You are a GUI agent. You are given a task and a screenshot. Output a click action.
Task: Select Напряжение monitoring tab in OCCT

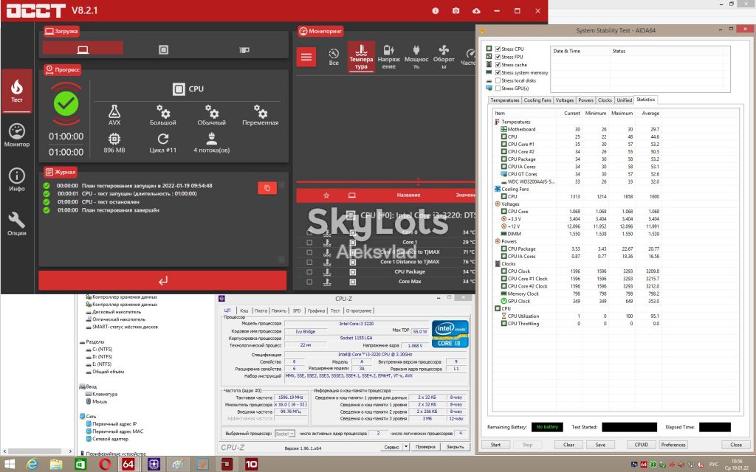coord(388,57)
